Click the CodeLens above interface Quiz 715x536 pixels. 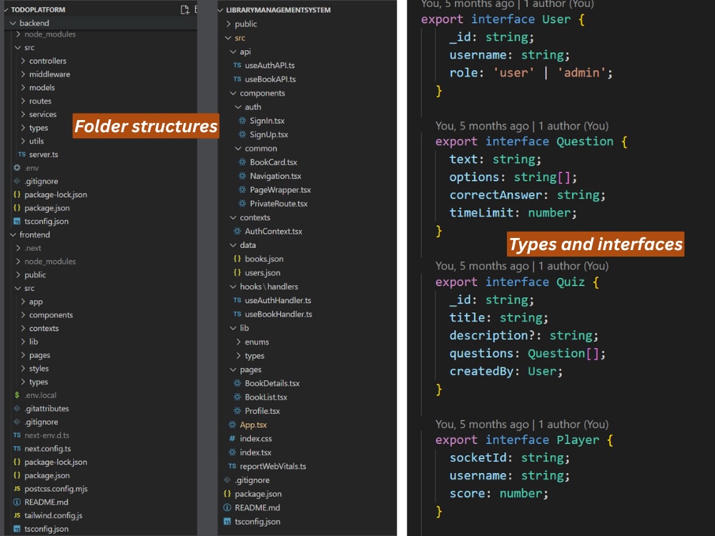pyautogui.click(x=522, y=266)
